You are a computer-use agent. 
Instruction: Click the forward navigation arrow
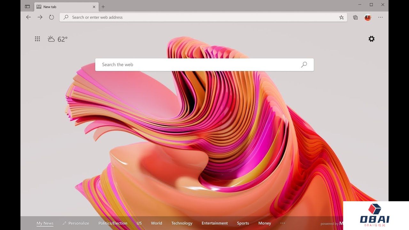40,17
